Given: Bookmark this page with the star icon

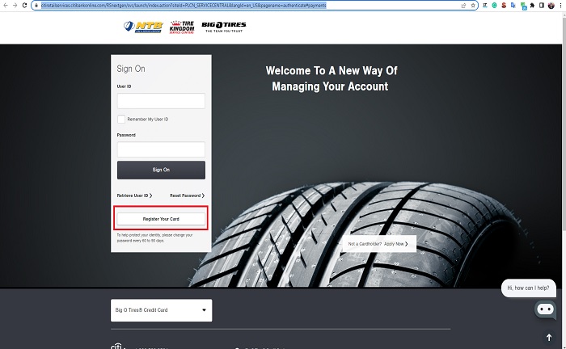Looking at the screenshot, I should pos(473,6).
